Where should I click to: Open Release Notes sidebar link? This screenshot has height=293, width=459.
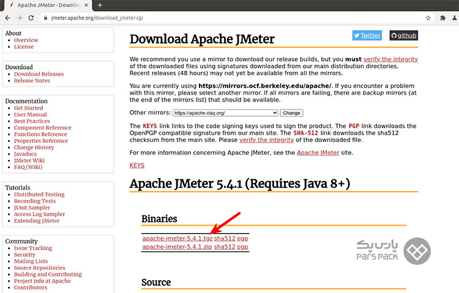click(x=32, y=81)
